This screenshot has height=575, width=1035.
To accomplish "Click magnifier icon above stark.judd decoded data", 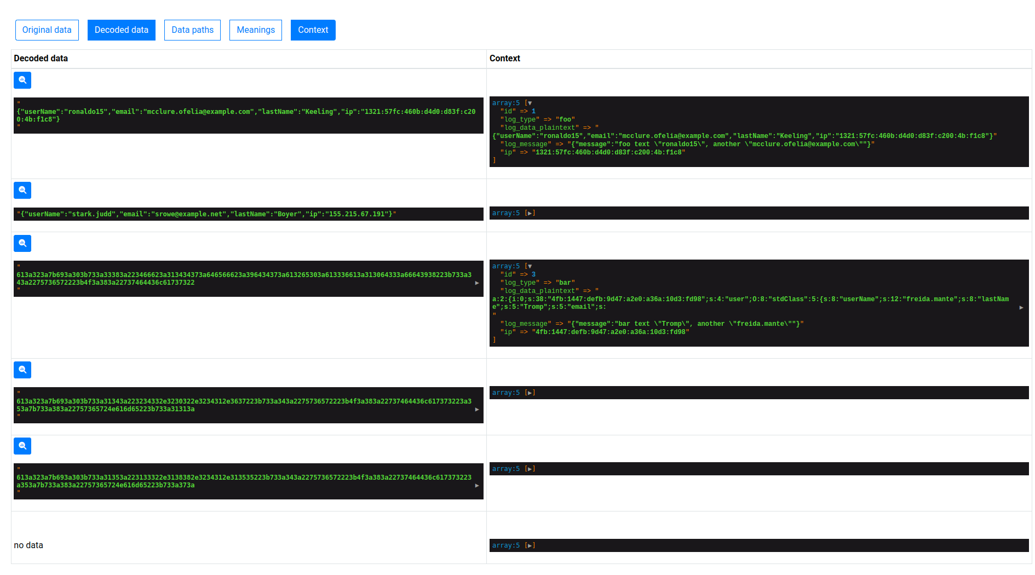I will [22, 190].
